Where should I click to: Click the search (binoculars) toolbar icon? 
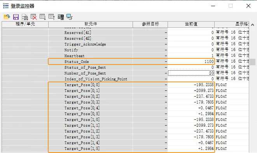point(25,17)
